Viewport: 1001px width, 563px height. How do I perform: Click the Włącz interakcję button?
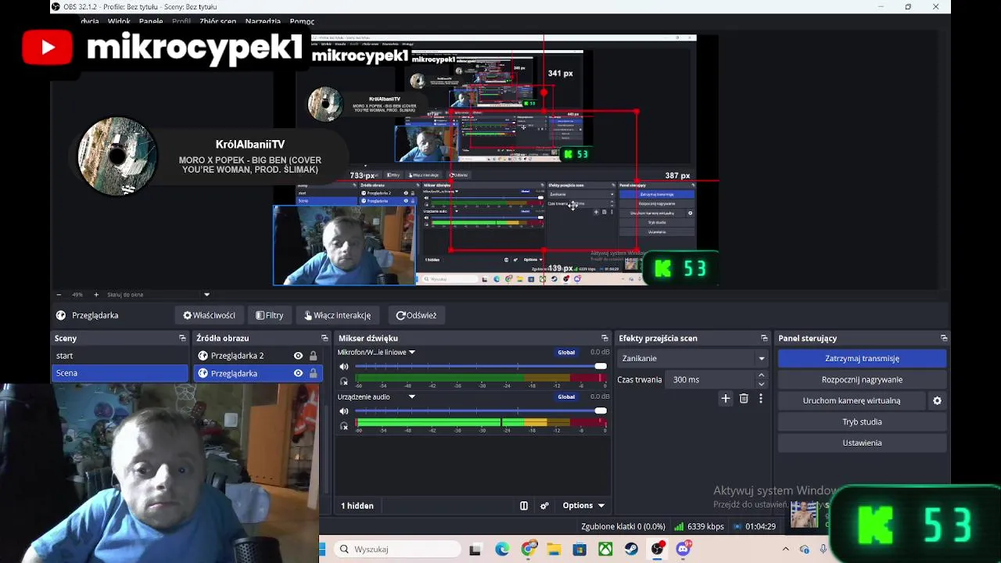[338, 315]
